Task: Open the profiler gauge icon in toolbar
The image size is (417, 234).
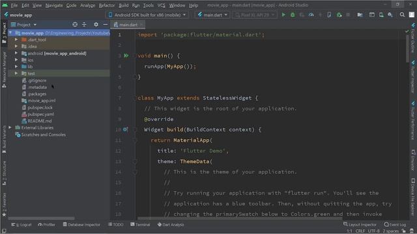Action: click(x=311, y=15)
